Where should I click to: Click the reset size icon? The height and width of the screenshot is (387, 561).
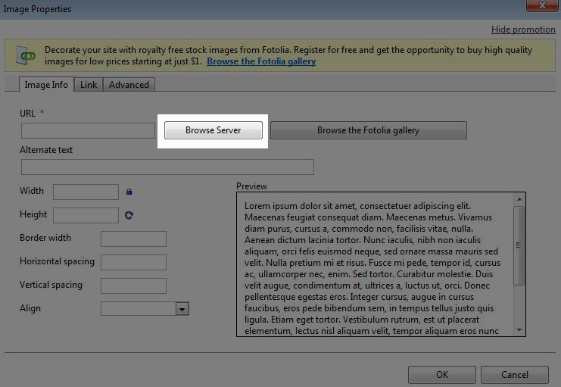click(129, 215)
